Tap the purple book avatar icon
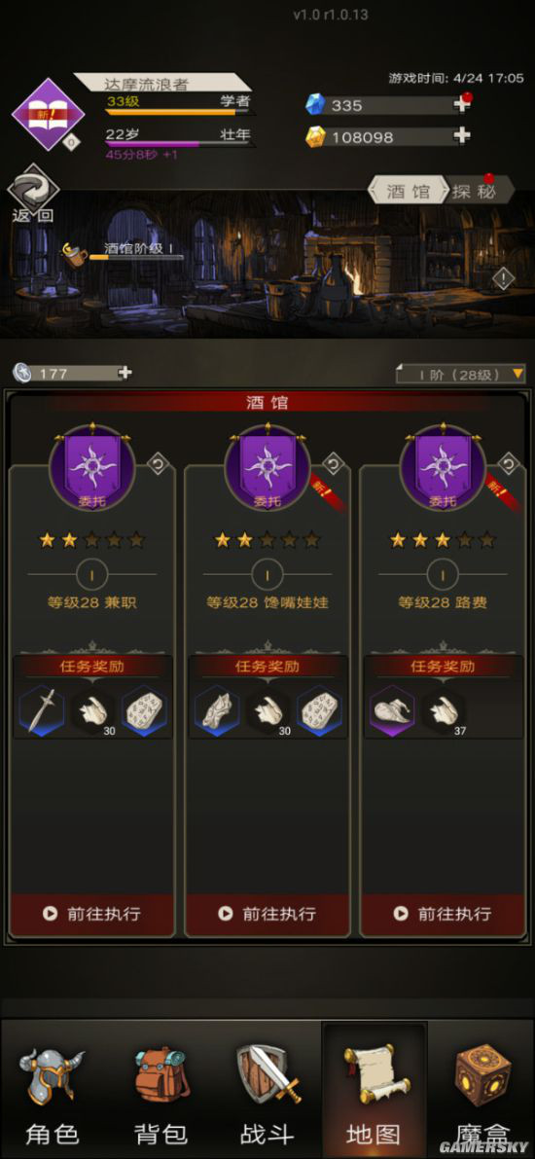 [48, 114]
